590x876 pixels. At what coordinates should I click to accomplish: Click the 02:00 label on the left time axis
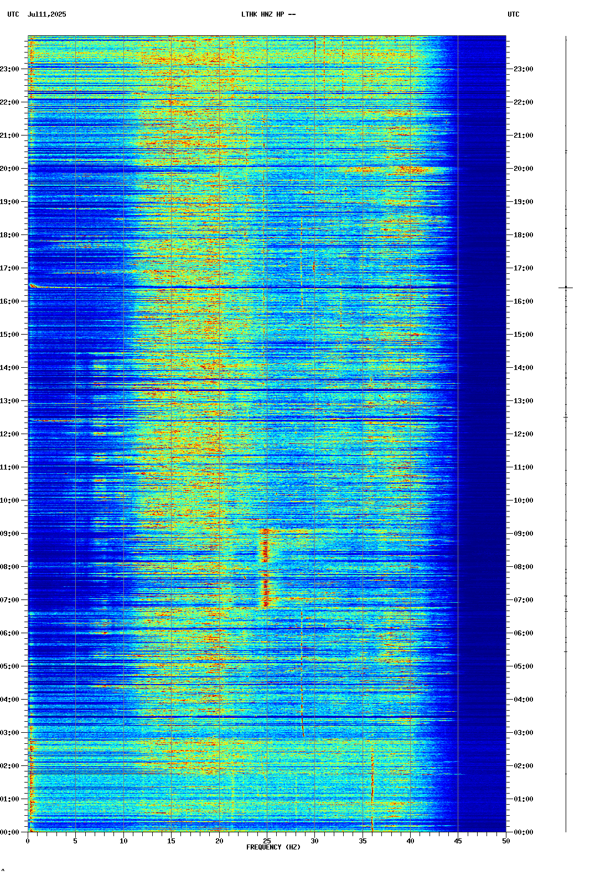[x=9, y=766]
